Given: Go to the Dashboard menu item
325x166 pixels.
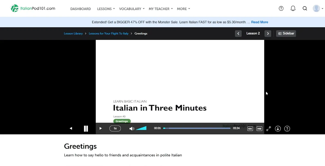Looking at the screenshot, I should tap(80, 9).
